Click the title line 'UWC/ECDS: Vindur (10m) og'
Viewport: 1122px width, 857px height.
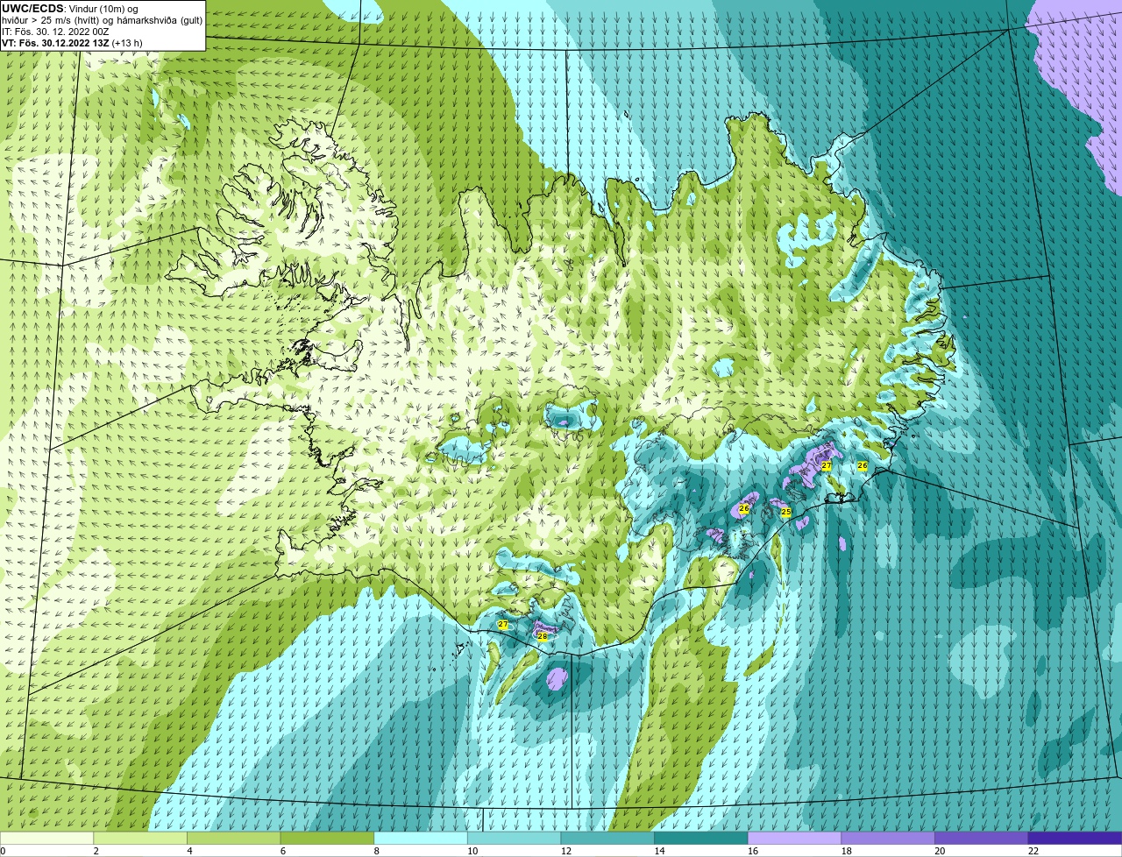pos(71,9)
